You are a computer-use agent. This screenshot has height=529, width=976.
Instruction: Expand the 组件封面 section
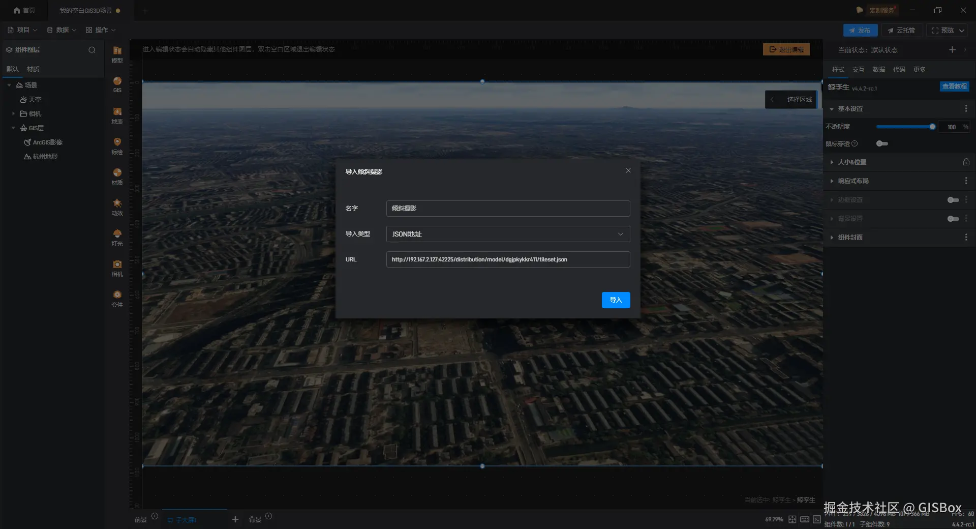click(x=832, y=238)
